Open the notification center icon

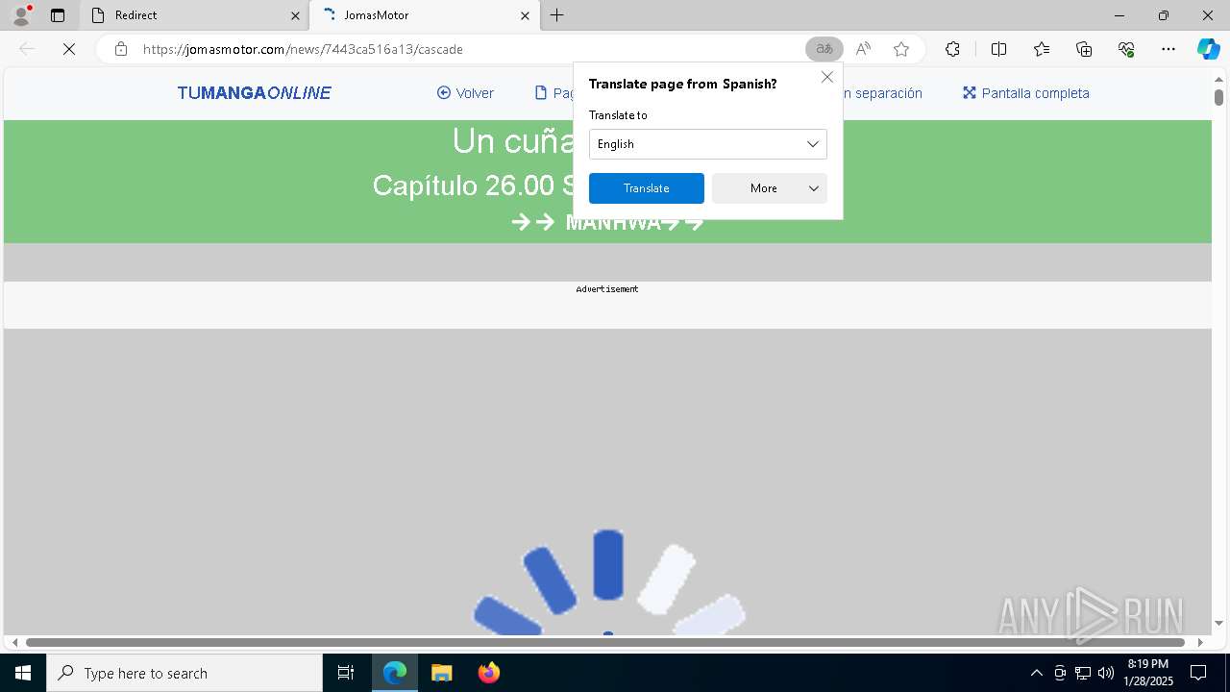click(x=1198, y=673)
